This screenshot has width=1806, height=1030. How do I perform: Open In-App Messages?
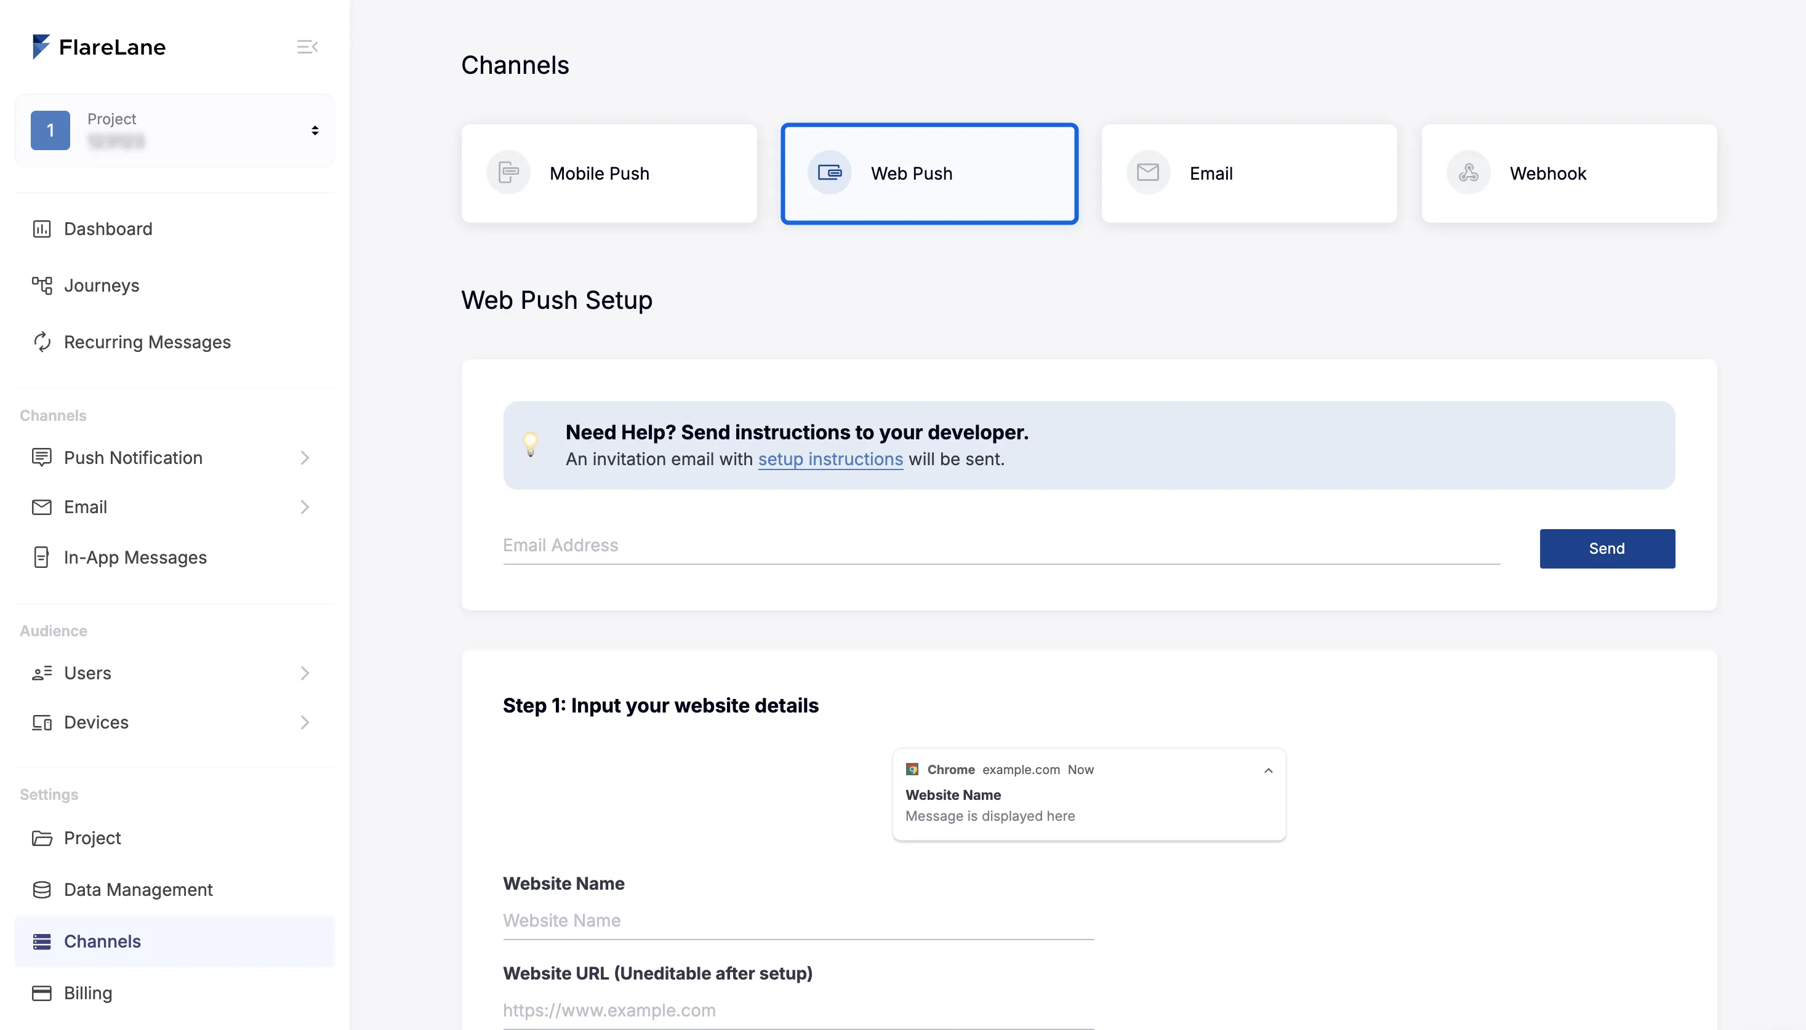(174, 557)
